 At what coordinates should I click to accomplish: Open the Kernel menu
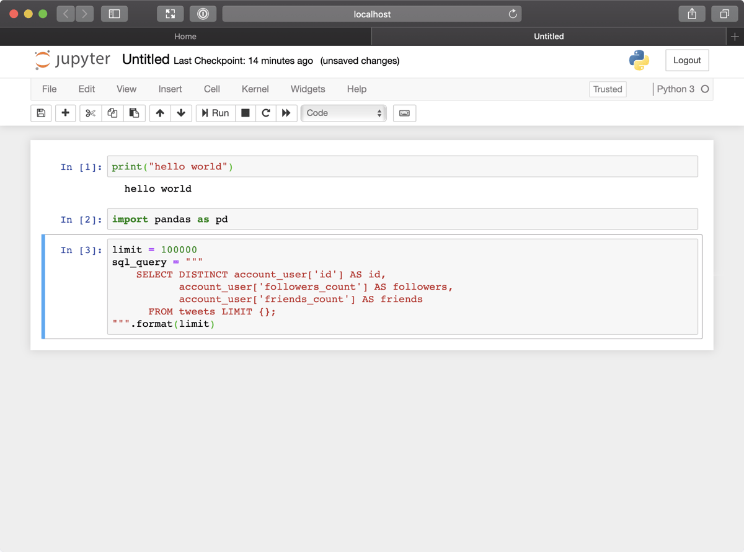(255, 89)
